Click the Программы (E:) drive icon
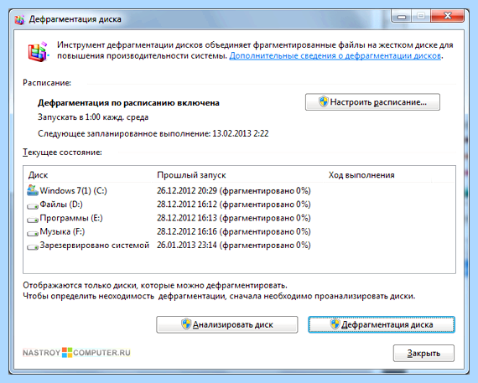 [x=33, y=220]
